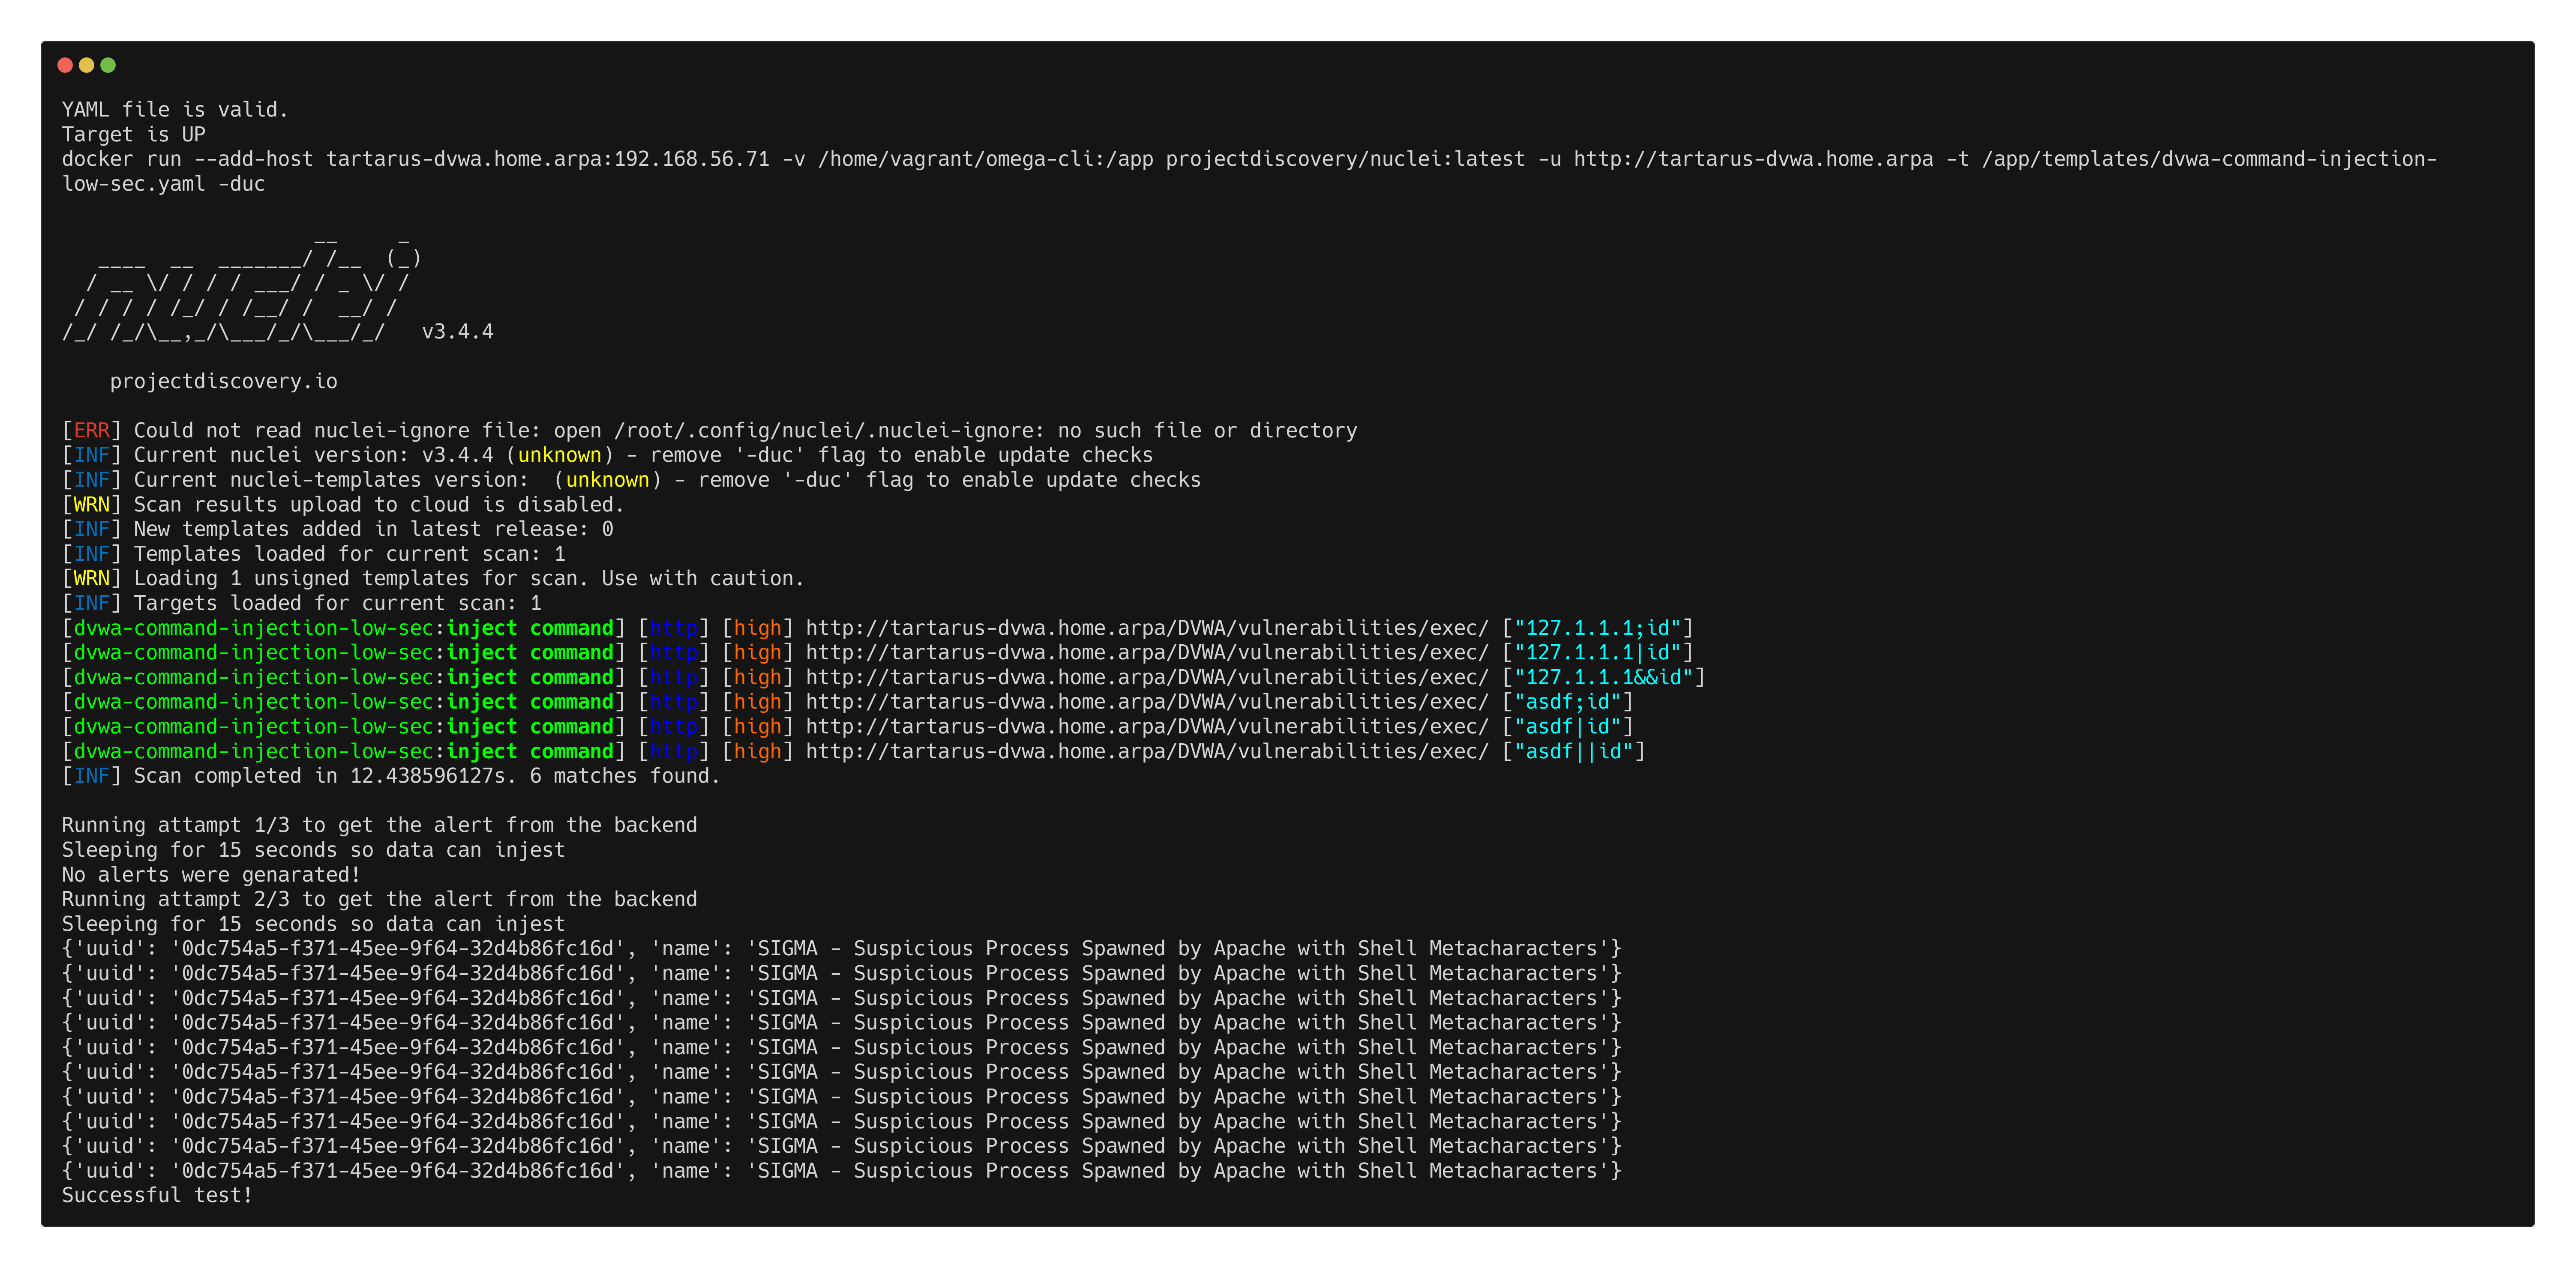This screenshot has height=1268, width=2576.
Task: Click the "No alerts were genarated!" message
Action: [x=210, y=875]
